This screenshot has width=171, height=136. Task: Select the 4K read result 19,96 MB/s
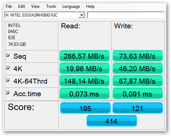pos(84,69)
